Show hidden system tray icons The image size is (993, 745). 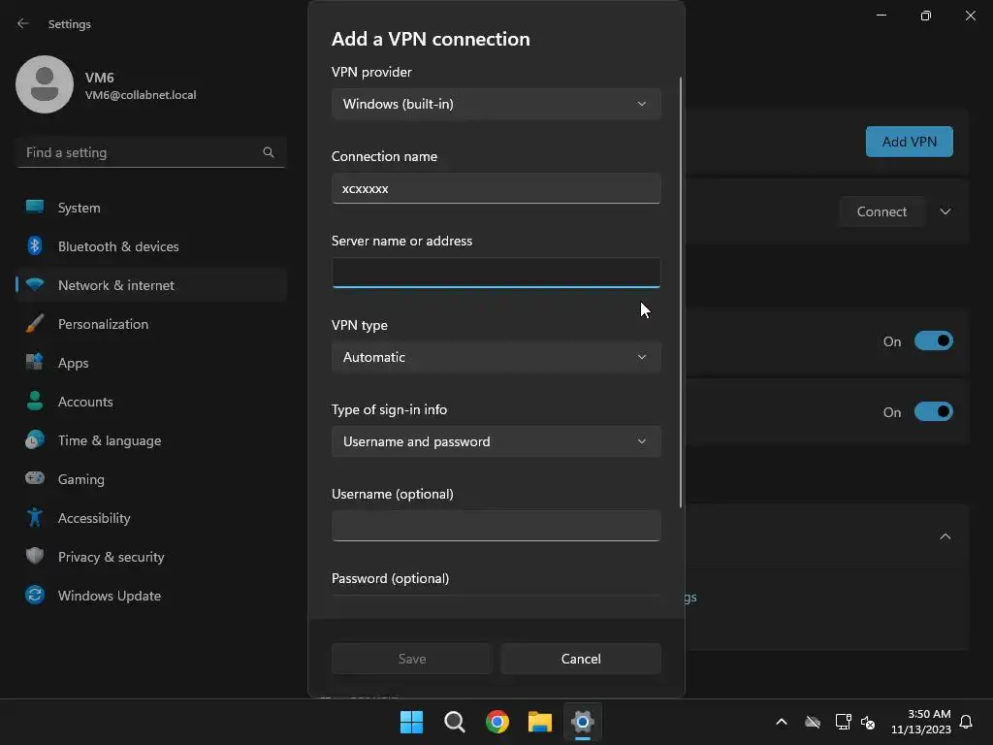coord(781,722)
